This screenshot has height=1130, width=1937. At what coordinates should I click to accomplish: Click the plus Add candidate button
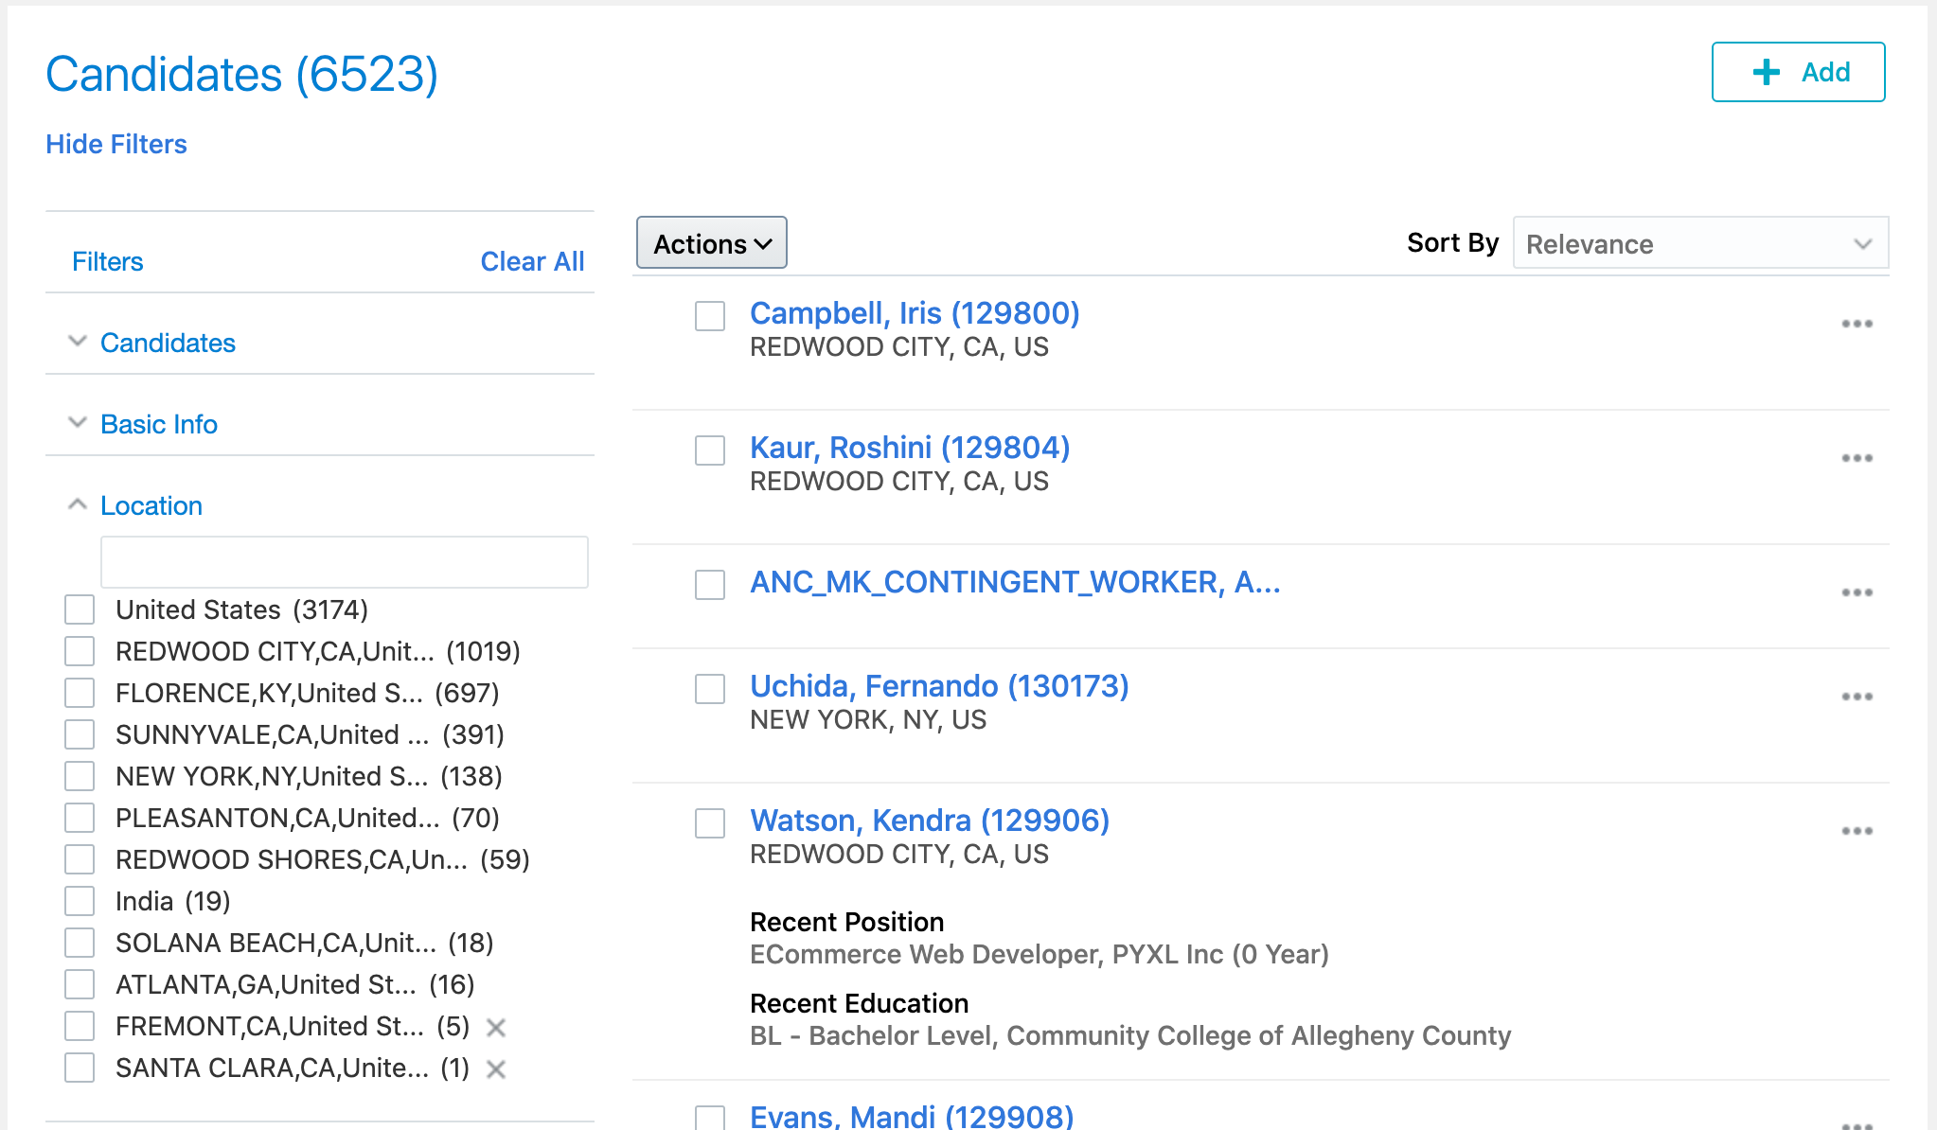(1798, 72)
